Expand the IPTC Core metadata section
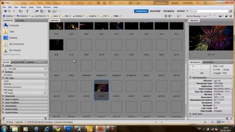Viewport: 235px width, 132px height. (191, 114)
